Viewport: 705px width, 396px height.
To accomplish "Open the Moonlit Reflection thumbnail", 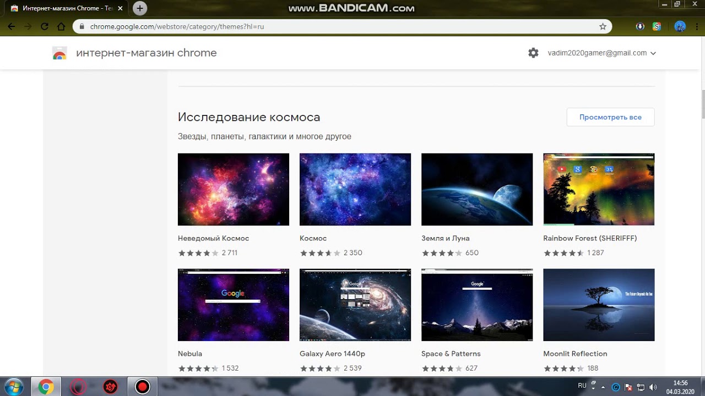I will (x=599, y=305).
